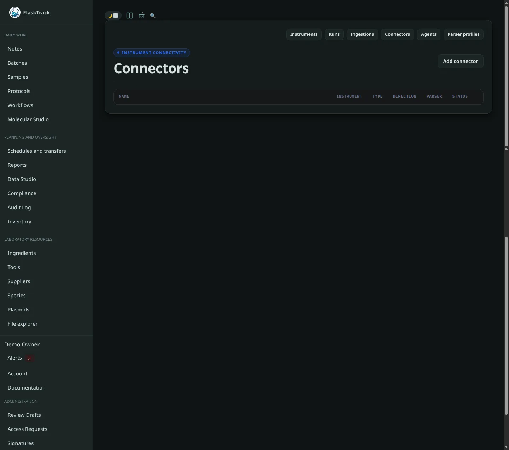Image resolution: width=509 pixels, height=450 pixels.
Task: Go to Account settings
Action: (46, 374)
